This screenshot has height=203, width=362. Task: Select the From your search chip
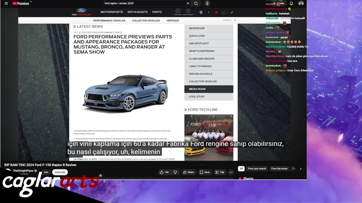coord(257,169)
